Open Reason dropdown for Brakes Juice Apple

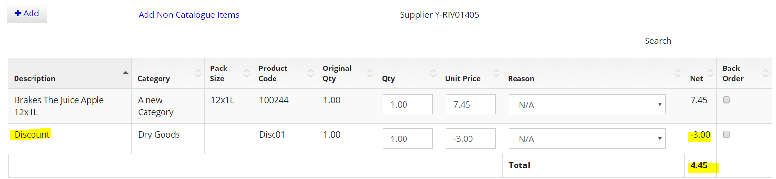click(x=587, y=104)
